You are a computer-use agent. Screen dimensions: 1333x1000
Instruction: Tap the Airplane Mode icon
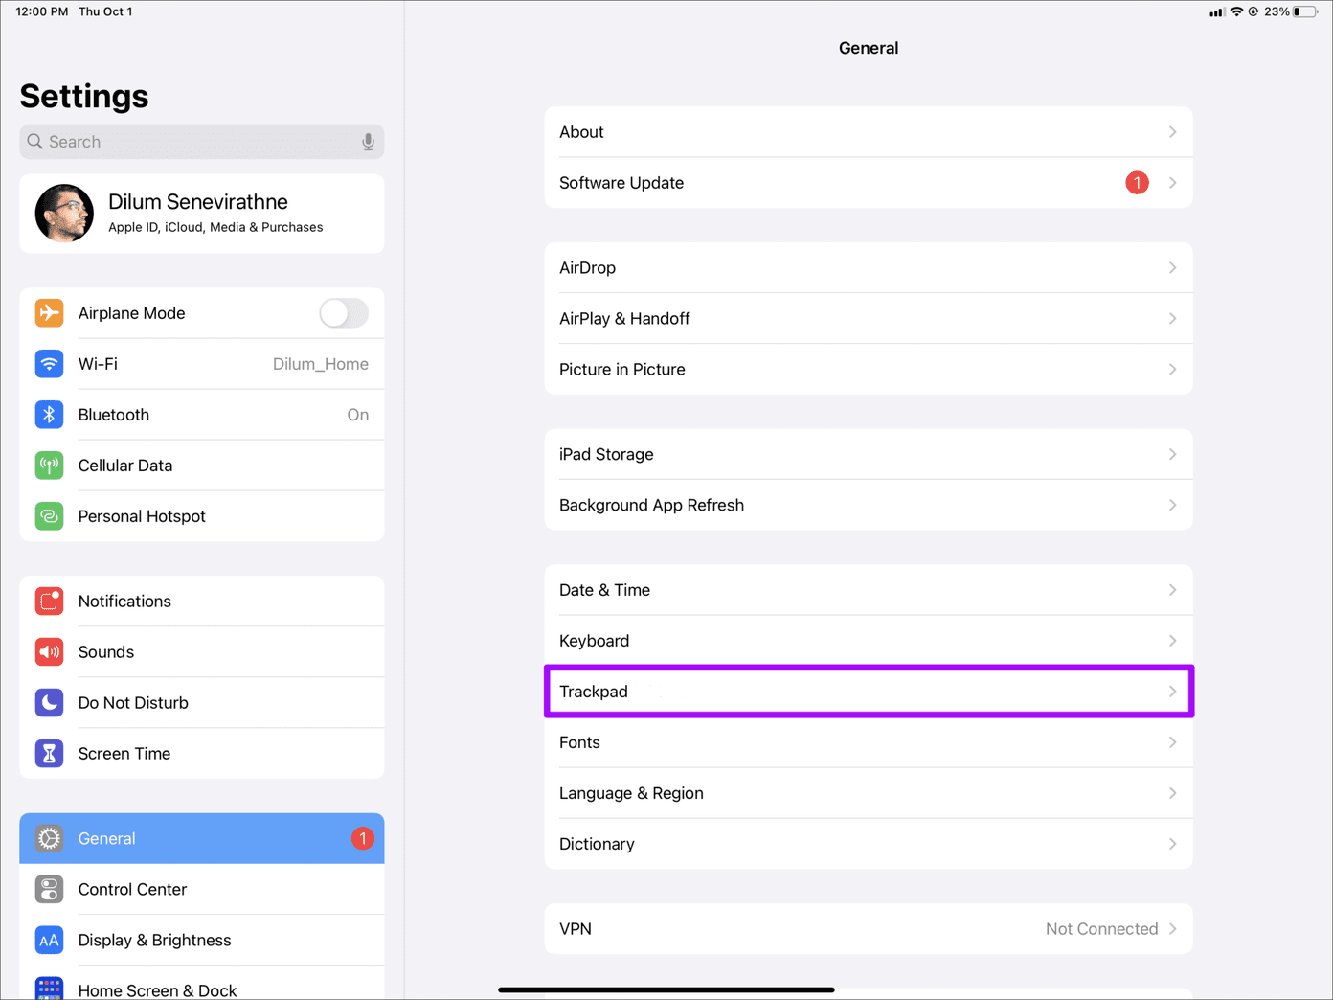coord(49,313)
